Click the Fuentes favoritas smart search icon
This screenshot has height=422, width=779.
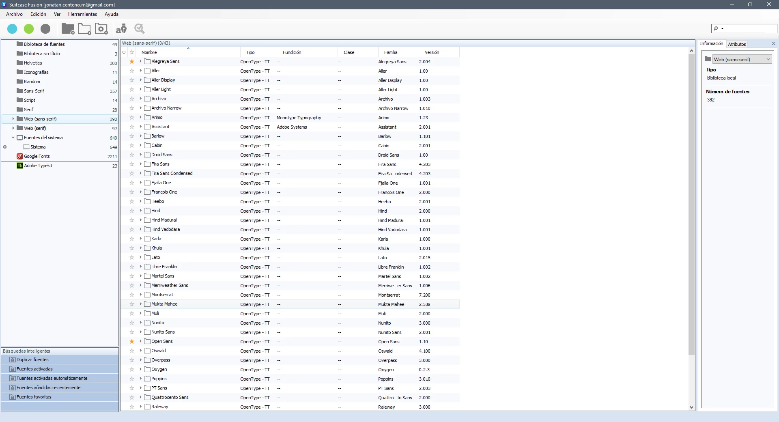pyautogui.click(x=13, y=397)
